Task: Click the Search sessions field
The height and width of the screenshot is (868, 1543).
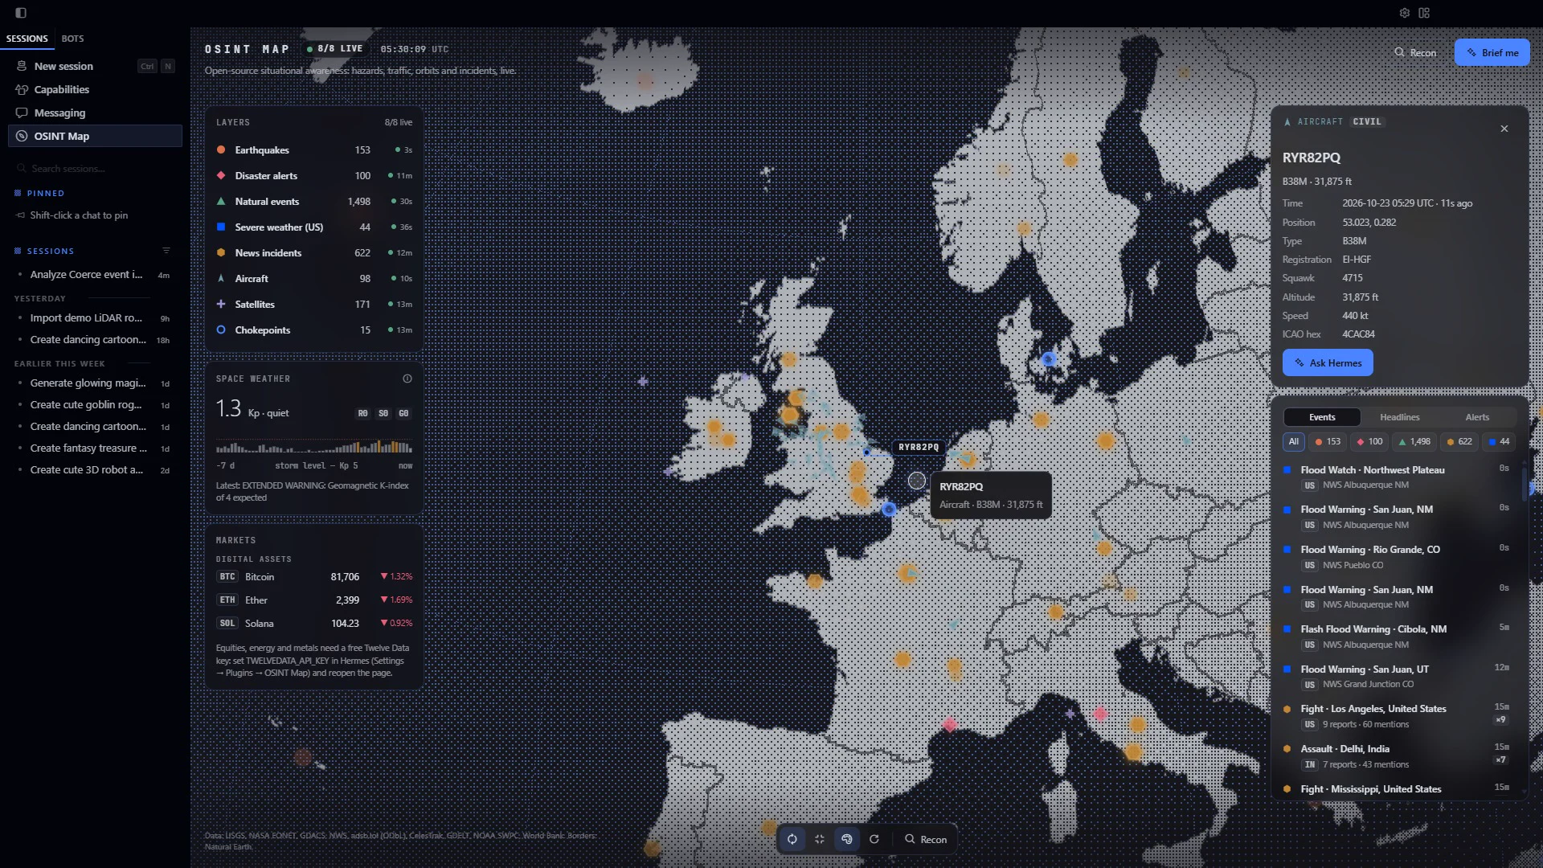Action: (95, 169)
